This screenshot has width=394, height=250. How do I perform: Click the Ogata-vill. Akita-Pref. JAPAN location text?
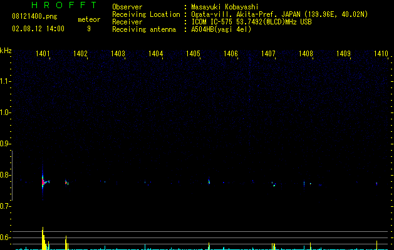pyautogui.click(x=279, y=14)
